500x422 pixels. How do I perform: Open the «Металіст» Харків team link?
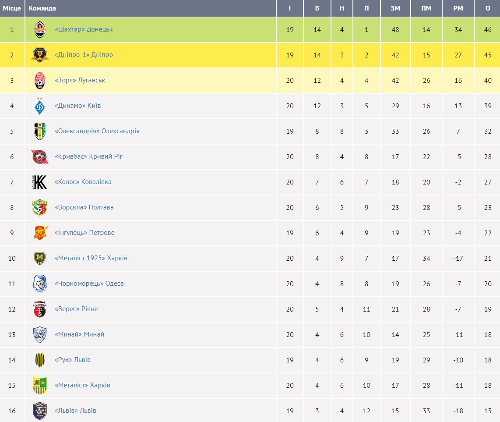coord(82,385)
